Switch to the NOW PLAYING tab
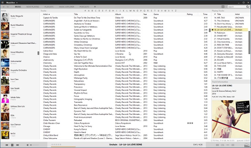This screenshot has height=148, width=251. click(x=33, y=7)
